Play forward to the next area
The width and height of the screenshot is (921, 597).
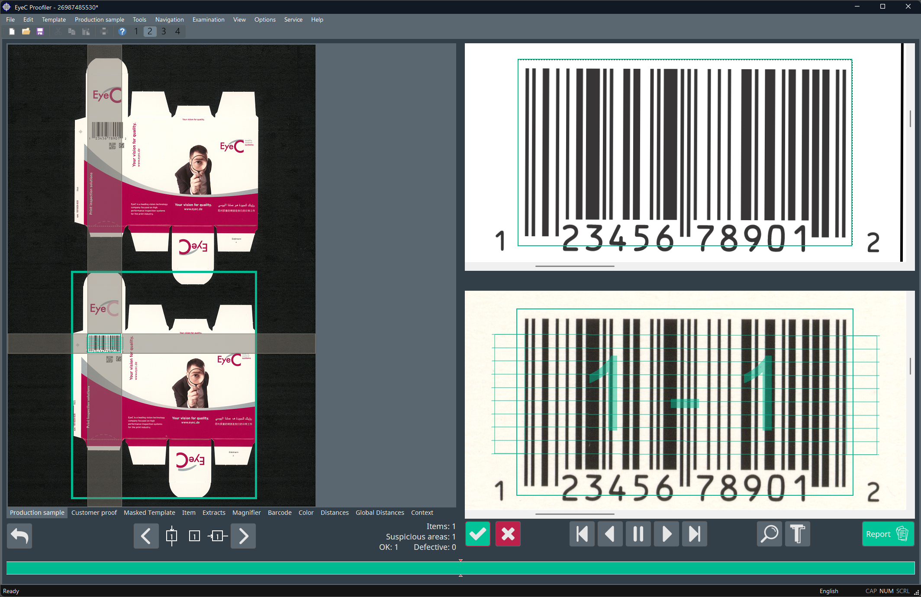(x=667, y=534)
